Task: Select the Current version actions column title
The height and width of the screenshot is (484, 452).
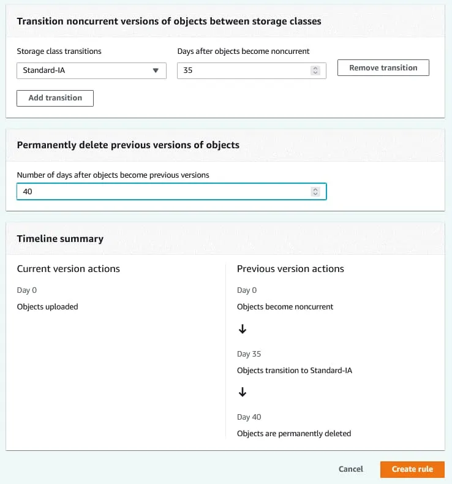Action: click(x=68, y=268)
